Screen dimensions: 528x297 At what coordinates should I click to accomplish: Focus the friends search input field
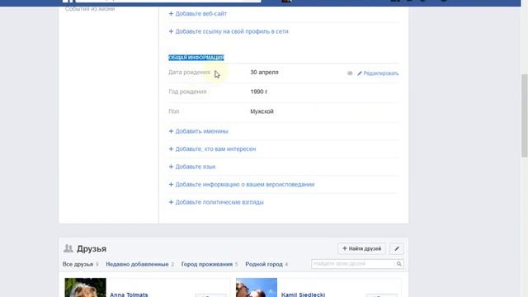pos(352,264)
